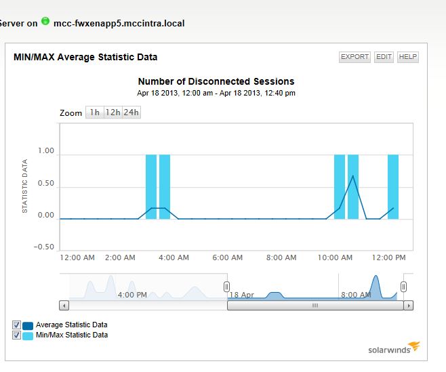
Task: Click the STATISTIC DATA axis title
Action: 25,186
